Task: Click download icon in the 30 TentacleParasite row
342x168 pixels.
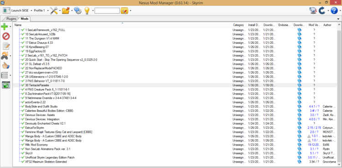Action: coord(300,85)
